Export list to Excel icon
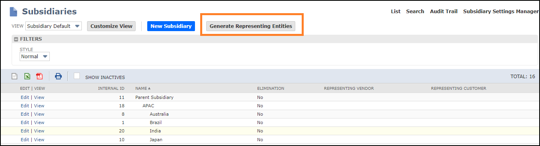Screen dimensions: 540x146 tap(27, 76)
